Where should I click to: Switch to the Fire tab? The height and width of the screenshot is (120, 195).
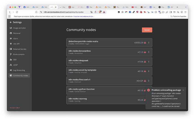tap(108, 7)
